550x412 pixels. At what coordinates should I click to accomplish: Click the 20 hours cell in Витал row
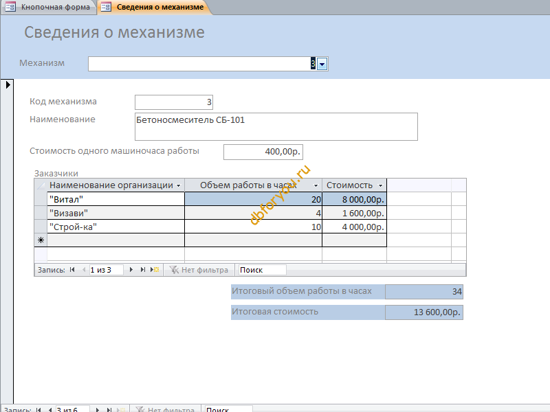tap(253, 199)
